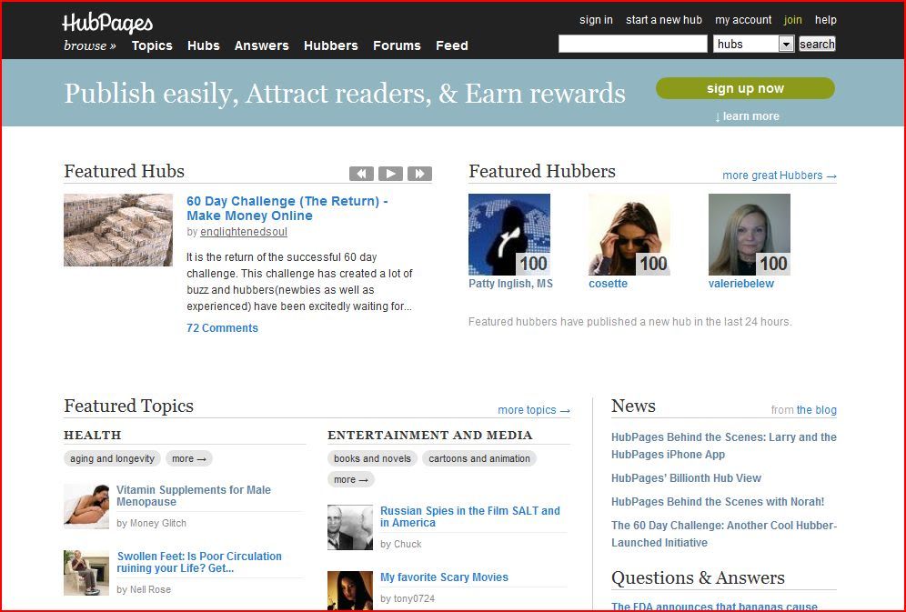Image resolution: width=906 pixels, height=612 pixels.
Task: Click the sign in link
Action: click(597, 20)
